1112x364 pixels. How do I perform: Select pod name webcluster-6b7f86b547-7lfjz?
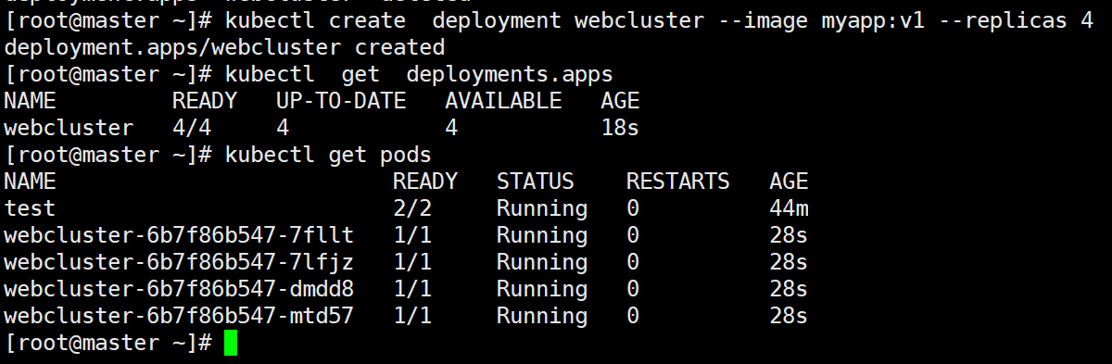pyautogui.click(x=179, y=262)
